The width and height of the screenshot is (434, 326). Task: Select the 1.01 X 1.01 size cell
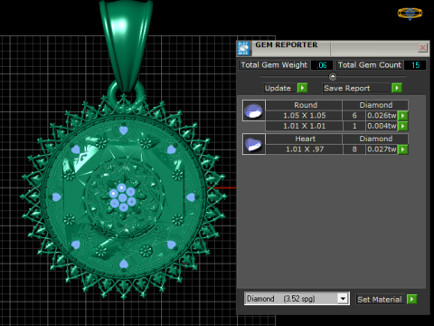coord(304,126)
